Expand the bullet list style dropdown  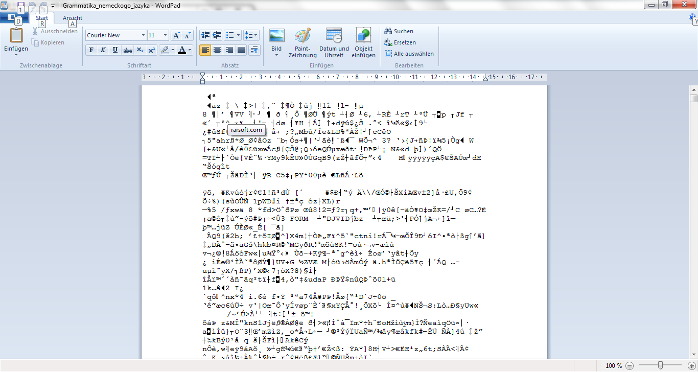click(x=238, y=35)
